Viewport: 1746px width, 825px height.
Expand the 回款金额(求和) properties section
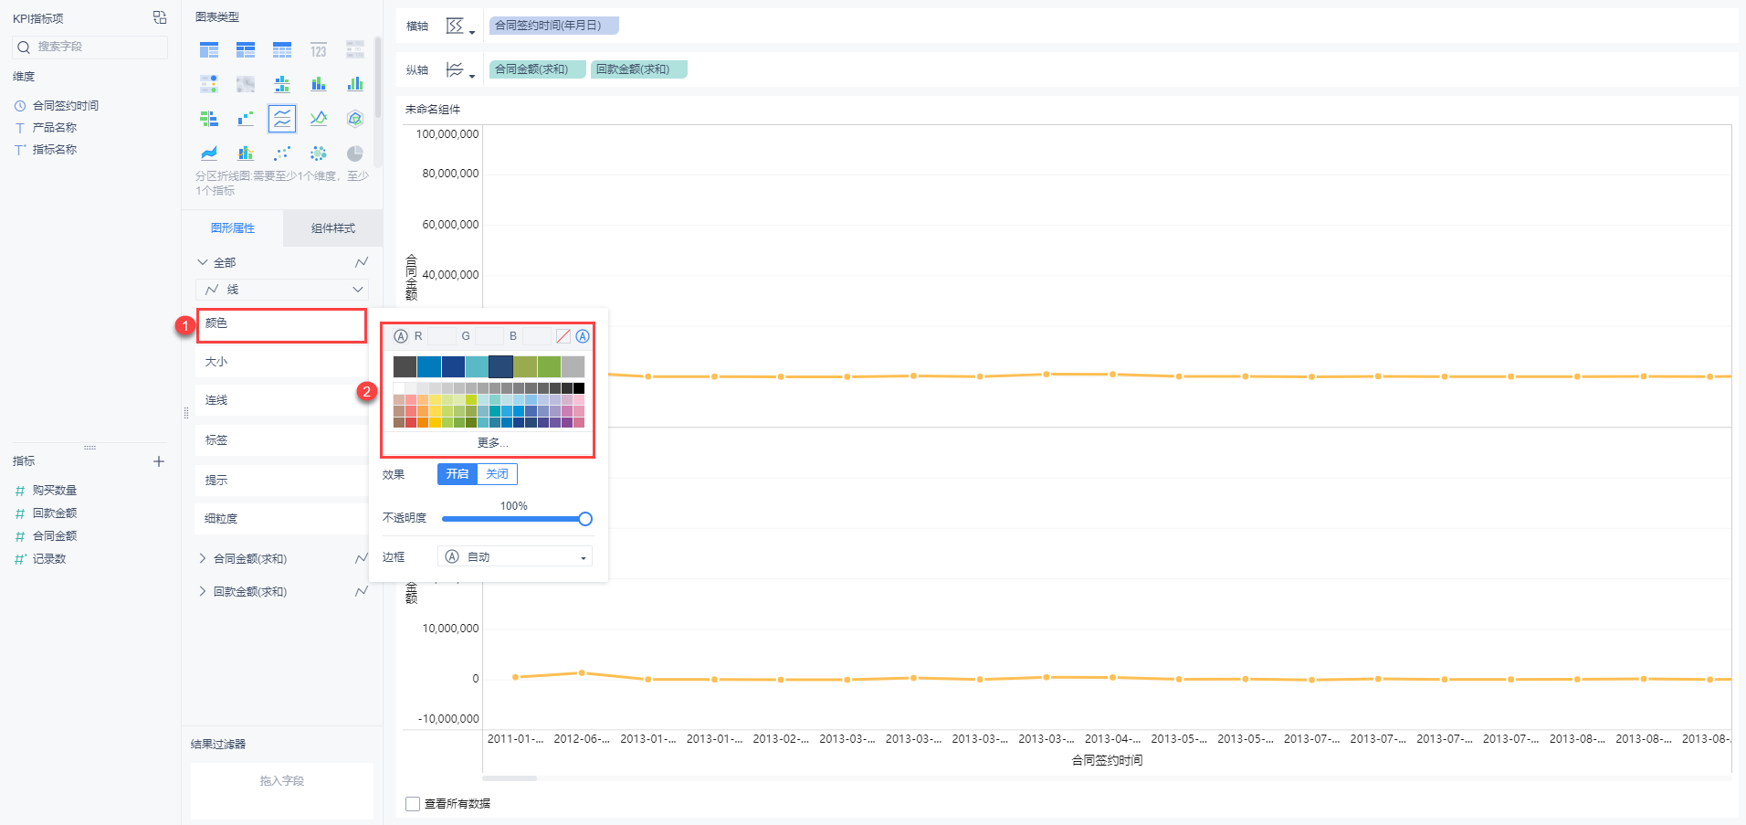[x=203, y=591]
